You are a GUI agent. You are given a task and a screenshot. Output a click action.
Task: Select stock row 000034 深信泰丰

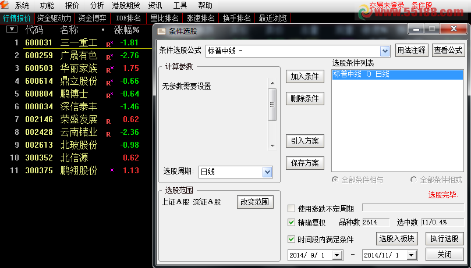click(77, 106)
